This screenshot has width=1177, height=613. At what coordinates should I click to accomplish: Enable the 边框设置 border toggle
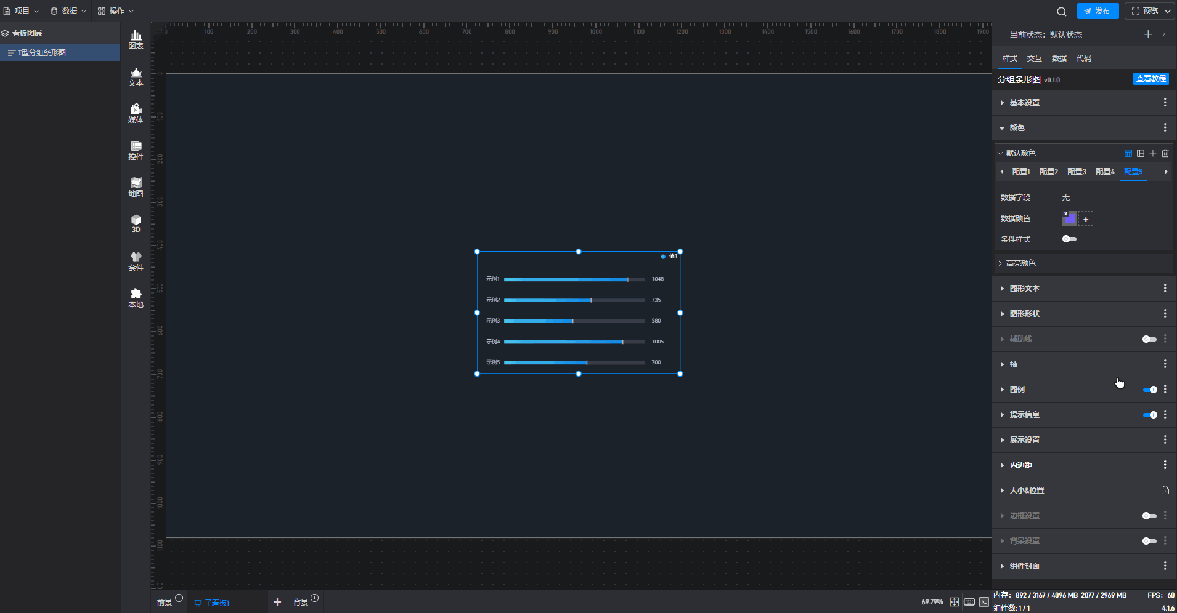[x=1149, y=516]
